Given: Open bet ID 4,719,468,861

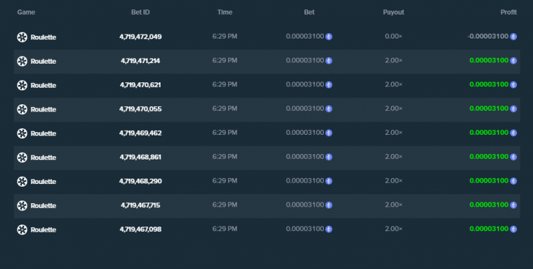Looking at the screenshot, I should pos(141,157).
